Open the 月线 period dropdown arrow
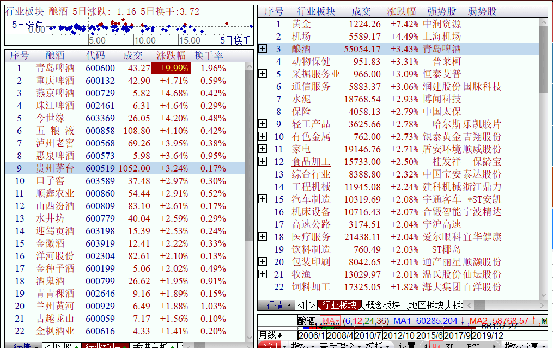Image resolution: width=553 pixels, height=348 pixels. (x=280, y=335)
